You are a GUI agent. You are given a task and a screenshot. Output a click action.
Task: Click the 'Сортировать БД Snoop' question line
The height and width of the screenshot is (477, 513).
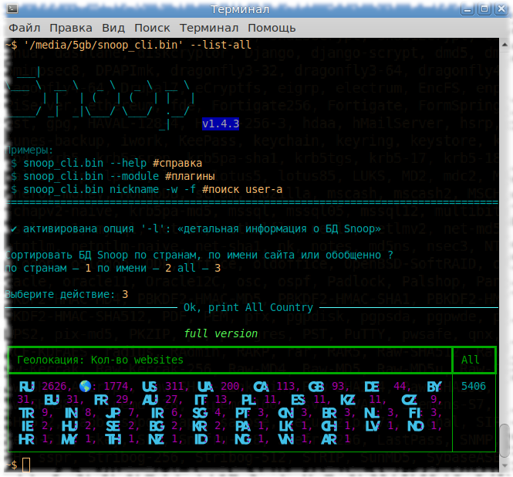[199, 255]
